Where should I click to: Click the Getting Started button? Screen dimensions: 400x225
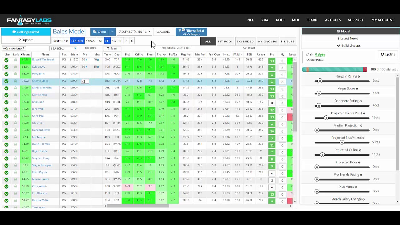tap(26, 32)
